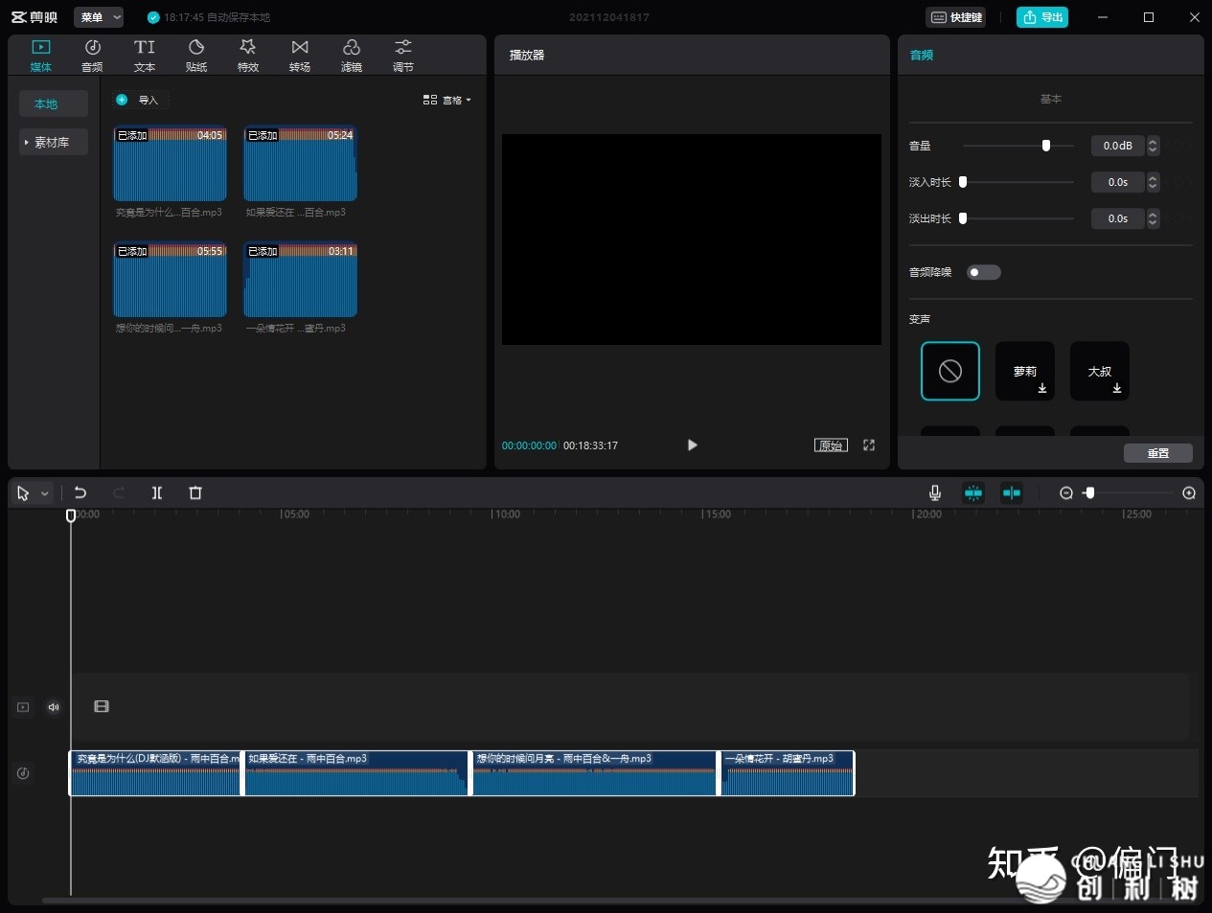Adjust the 淡入时长 fade-in slider handle

pyautogui.click(x=963, y=182)
